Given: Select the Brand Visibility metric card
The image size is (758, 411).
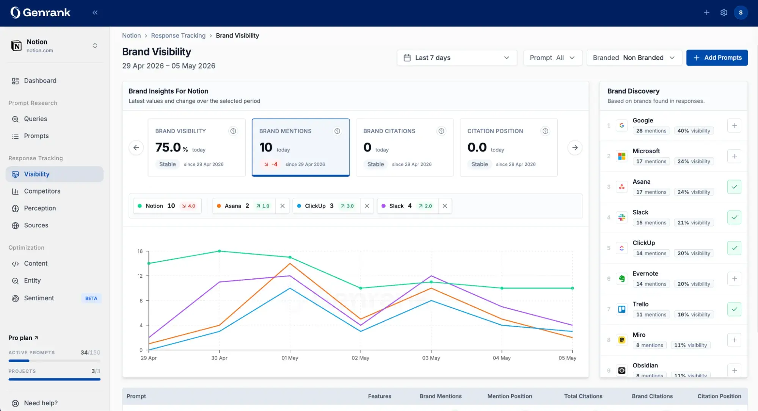Looking at the screenshot, I should pyautogui.click(x=196, y=148).
